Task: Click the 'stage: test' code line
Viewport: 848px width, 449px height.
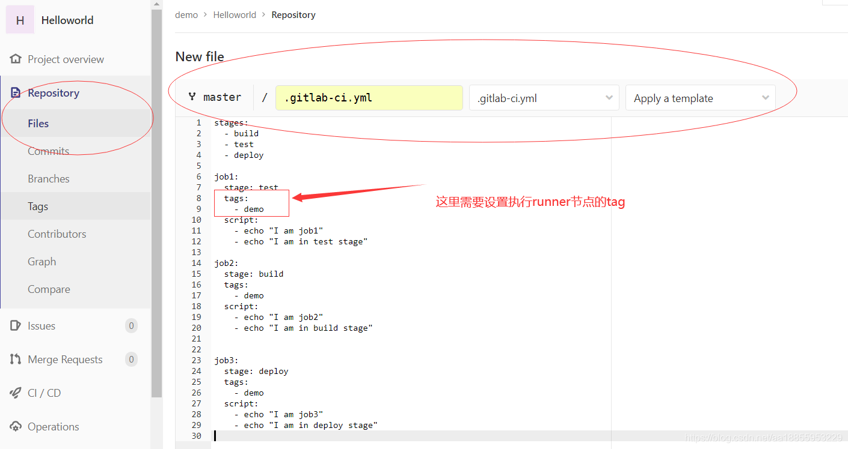Action: pos(251,187)
